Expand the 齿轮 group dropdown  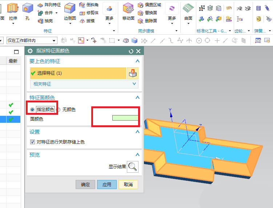pyautogui.click(x=249, y=31)
